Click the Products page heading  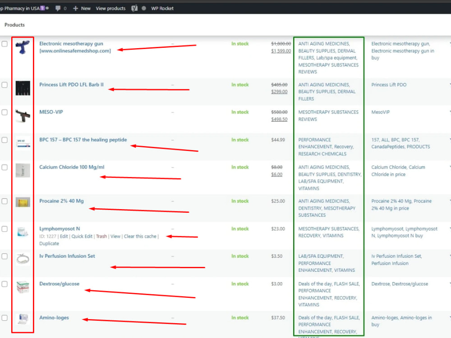click(x=14, y=25)
